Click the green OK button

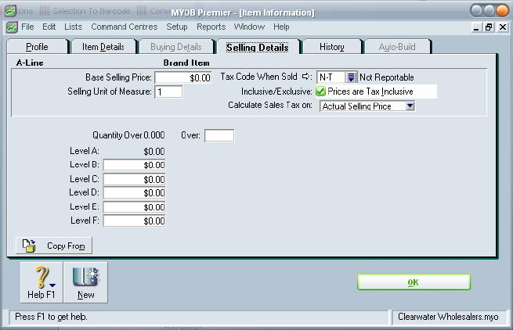[x=414, y=282]
